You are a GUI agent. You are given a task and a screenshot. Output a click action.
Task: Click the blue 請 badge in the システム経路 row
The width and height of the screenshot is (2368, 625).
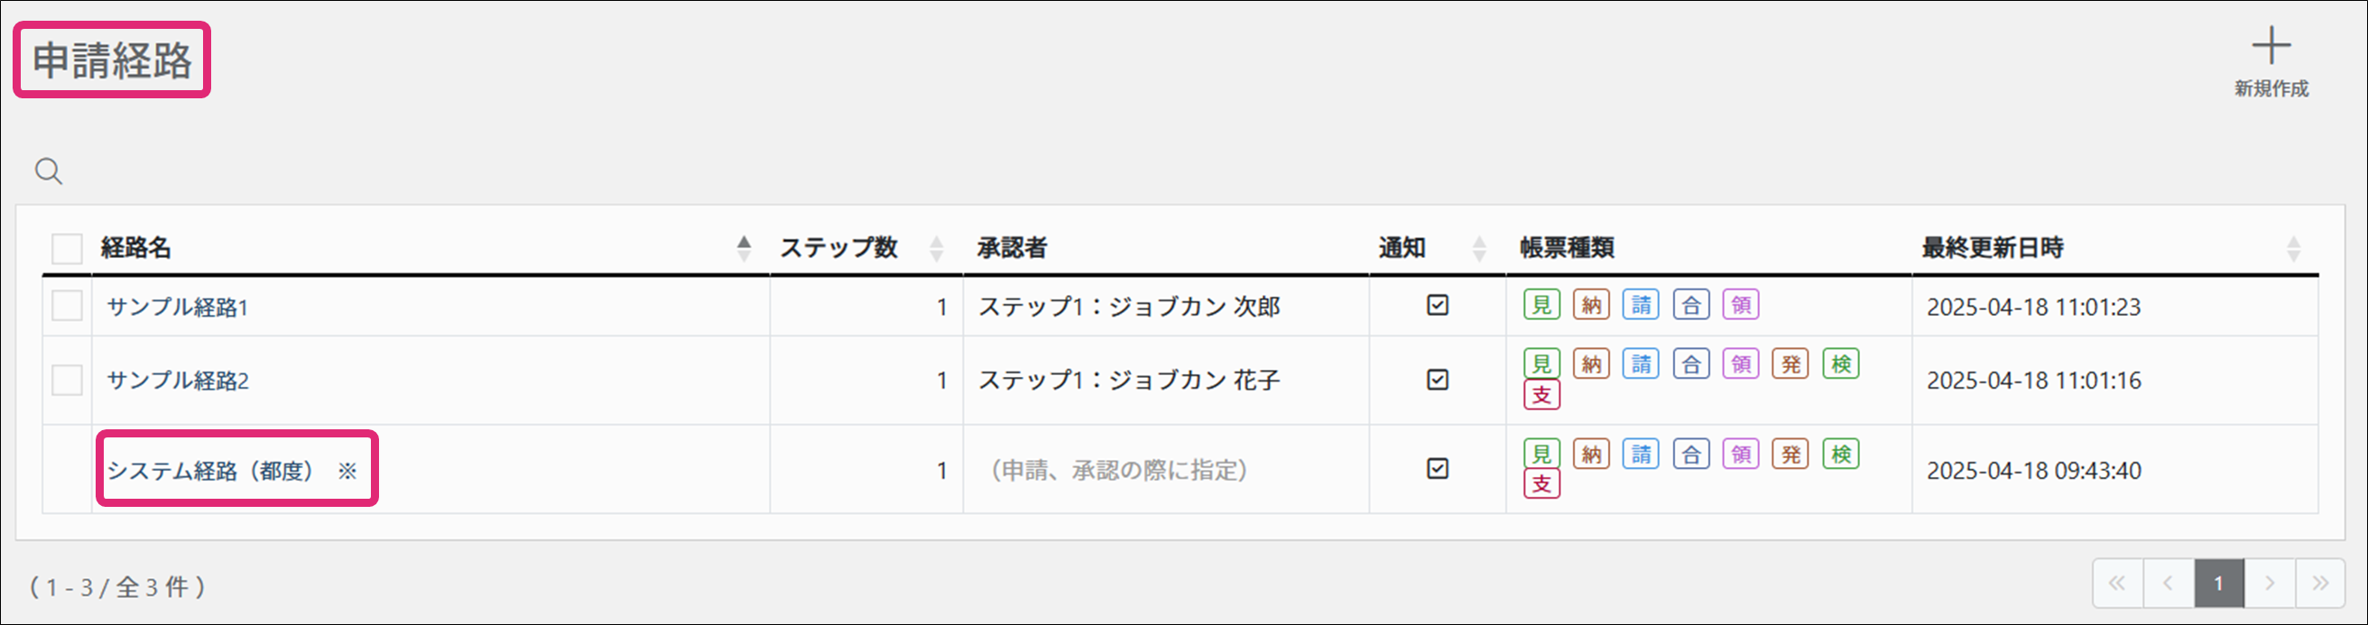pyautogui.click(x=1641, y=454)
